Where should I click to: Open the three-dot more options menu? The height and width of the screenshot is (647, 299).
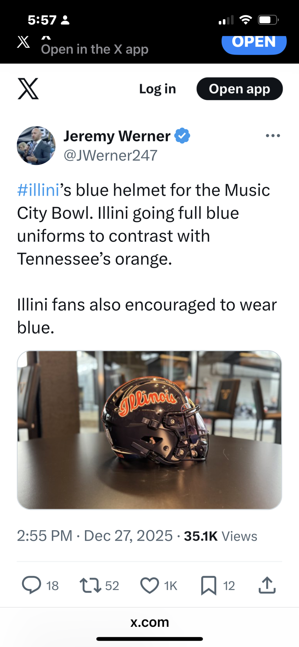pyautogui.click(x=273, y=136)
